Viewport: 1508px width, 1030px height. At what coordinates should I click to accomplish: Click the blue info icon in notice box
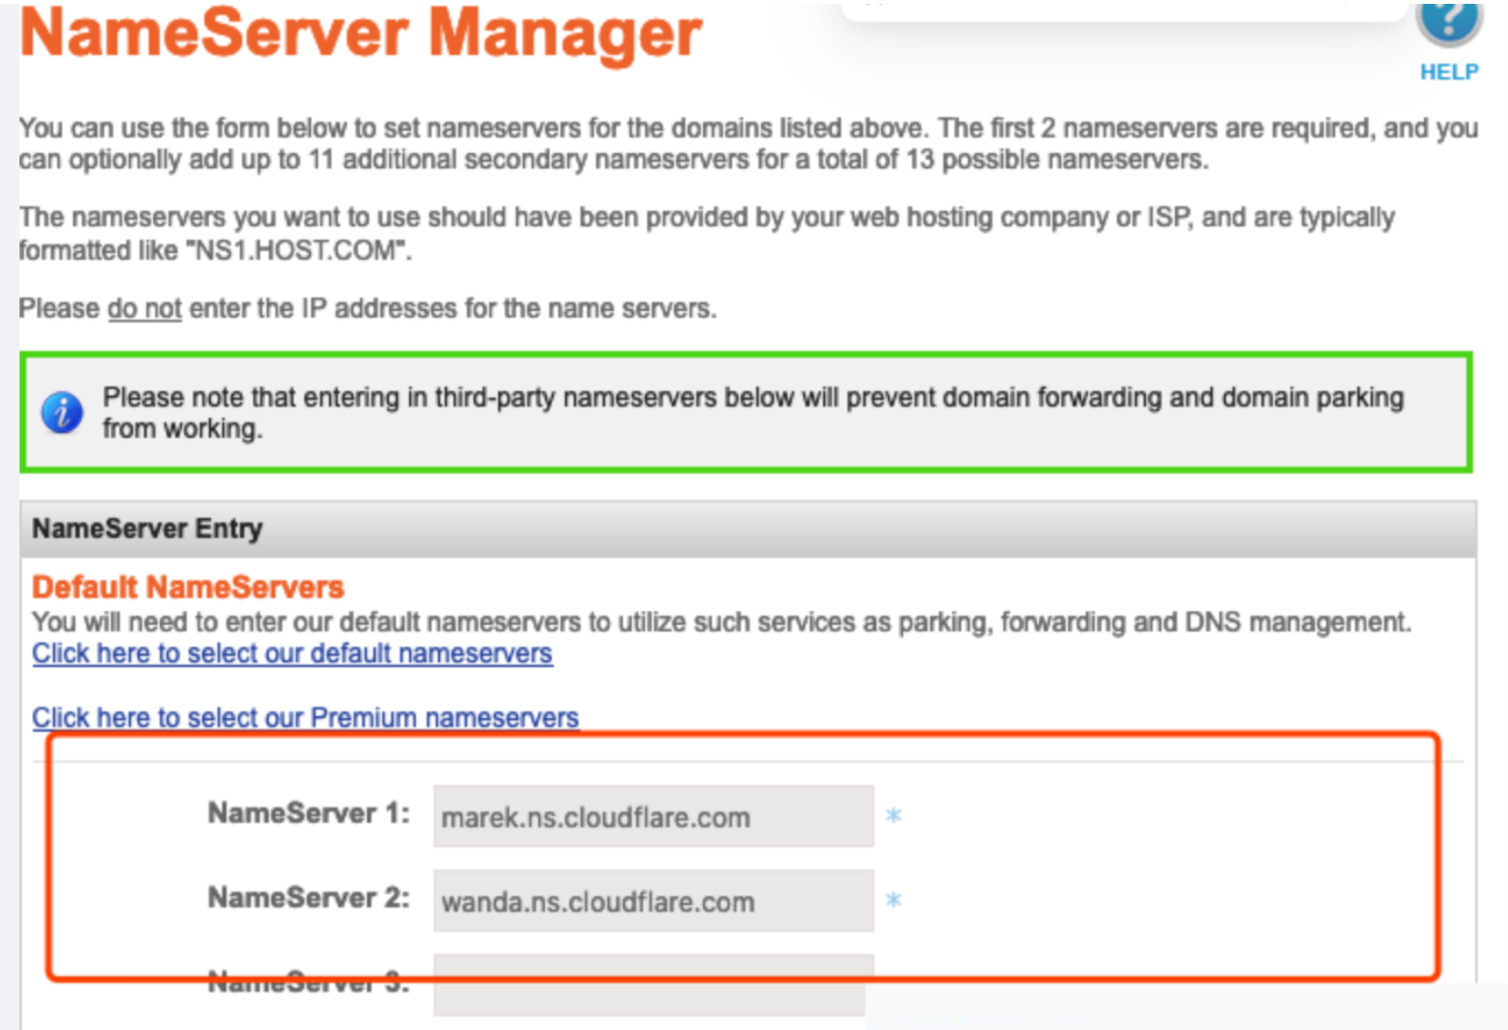[x=62, y=413]
